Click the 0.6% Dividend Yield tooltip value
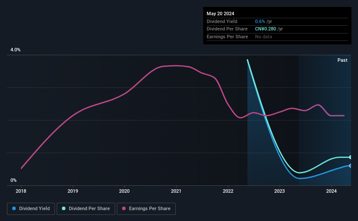Viewport: 358px width, 221px height. click(260, 21)
